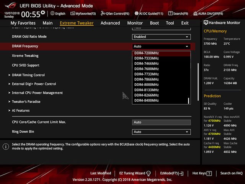
Task: Click DRAM Odd Ratio Mode label
Action: point(29,37)
